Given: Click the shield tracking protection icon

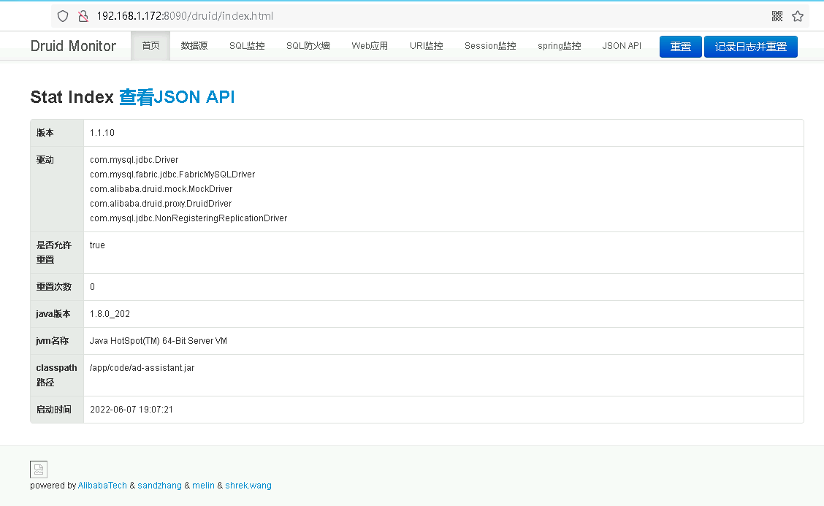Looking at the screenshot, I should click(x=63, y=16).
